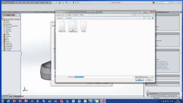This screenshot has height=103, width=183.
Task: Open the Organize dropdown menu
Action: pyautogui.click(x=60, y=18)
